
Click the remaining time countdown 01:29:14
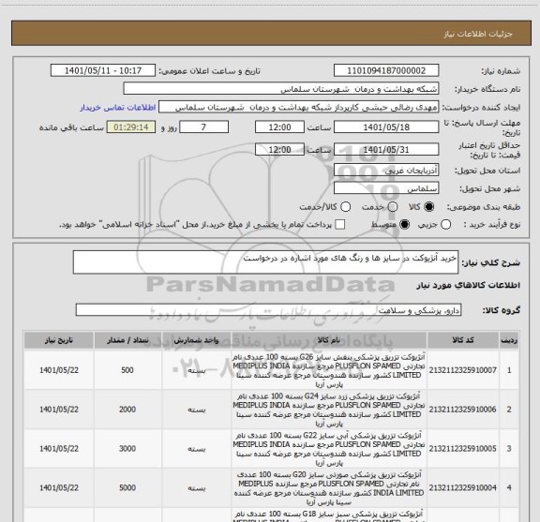131,127
